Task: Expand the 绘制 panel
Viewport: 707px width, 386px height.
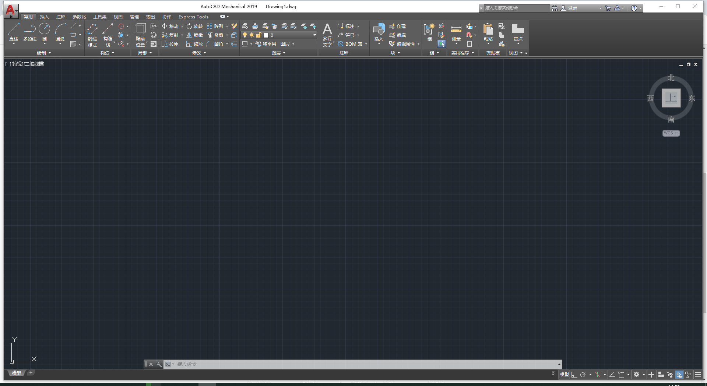Action: tap(44, 53)
